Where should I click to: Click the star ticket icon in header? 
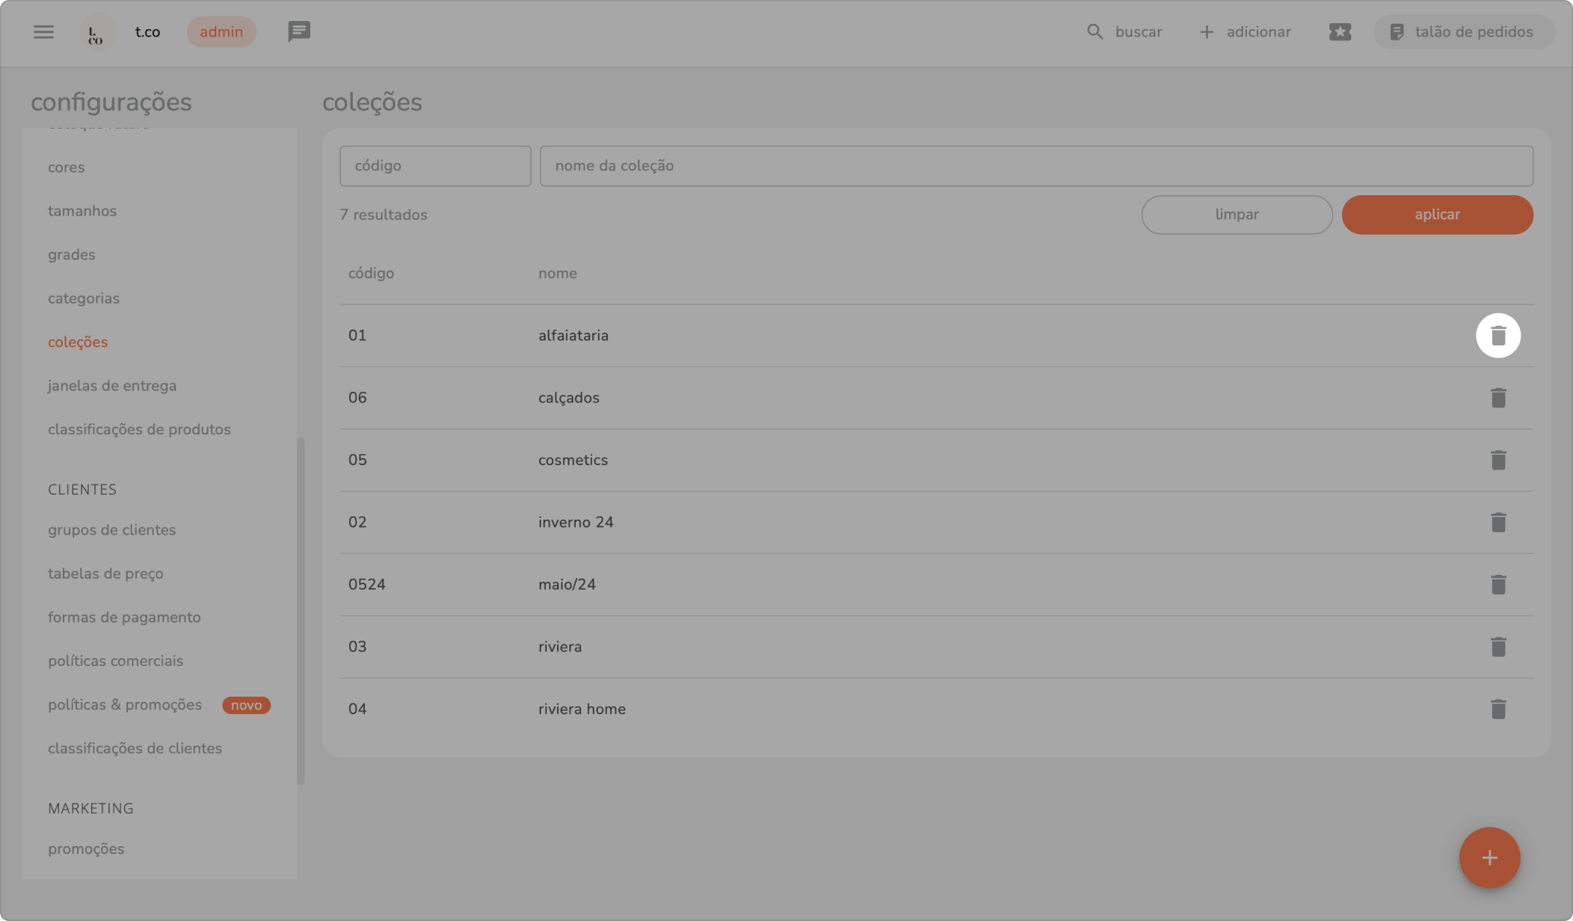click(x=1340, y=32)
